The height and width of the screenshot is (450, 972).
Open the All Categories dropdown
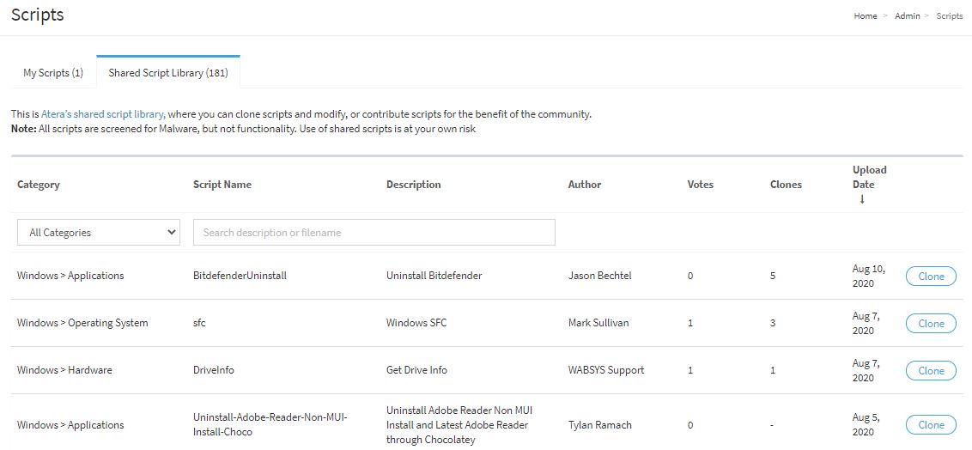(x=99, y=233)
